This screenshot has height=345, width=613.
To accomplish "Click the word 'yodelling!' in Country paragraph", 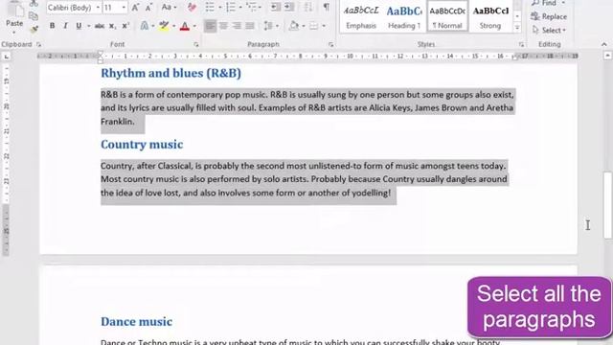I will coord(371,193).
